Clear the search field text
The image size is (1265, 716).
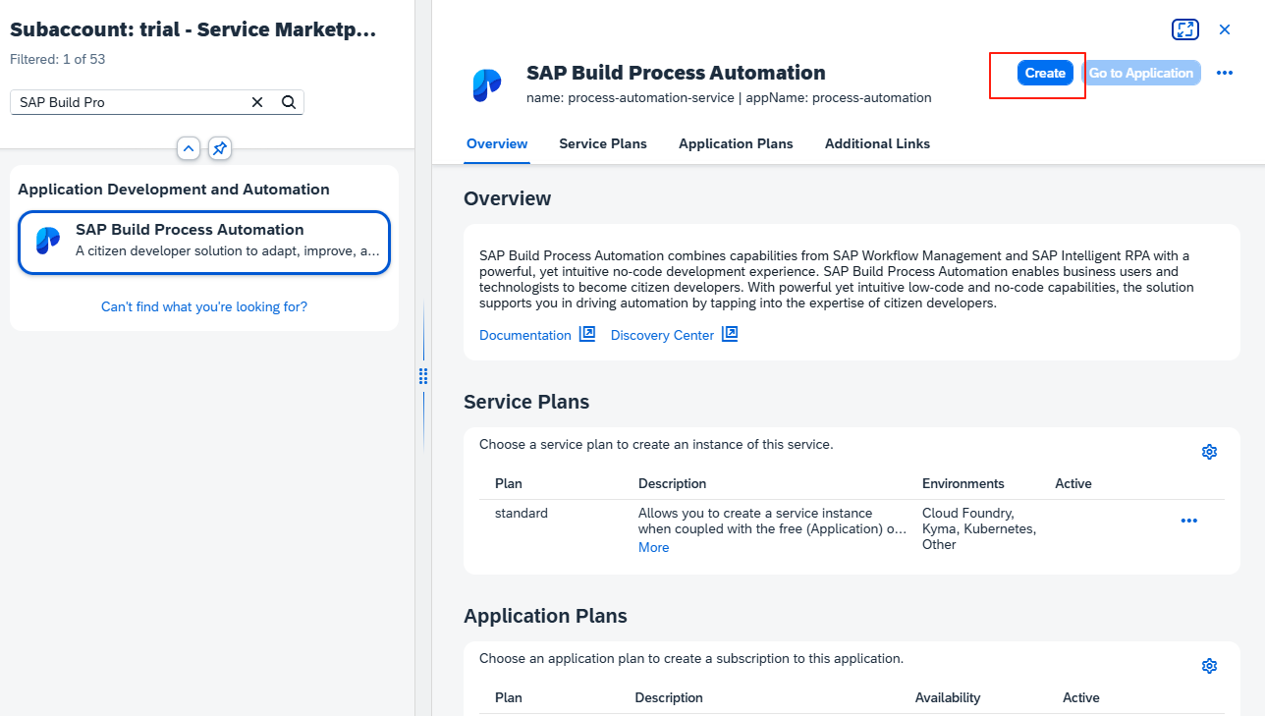point(257,102)
